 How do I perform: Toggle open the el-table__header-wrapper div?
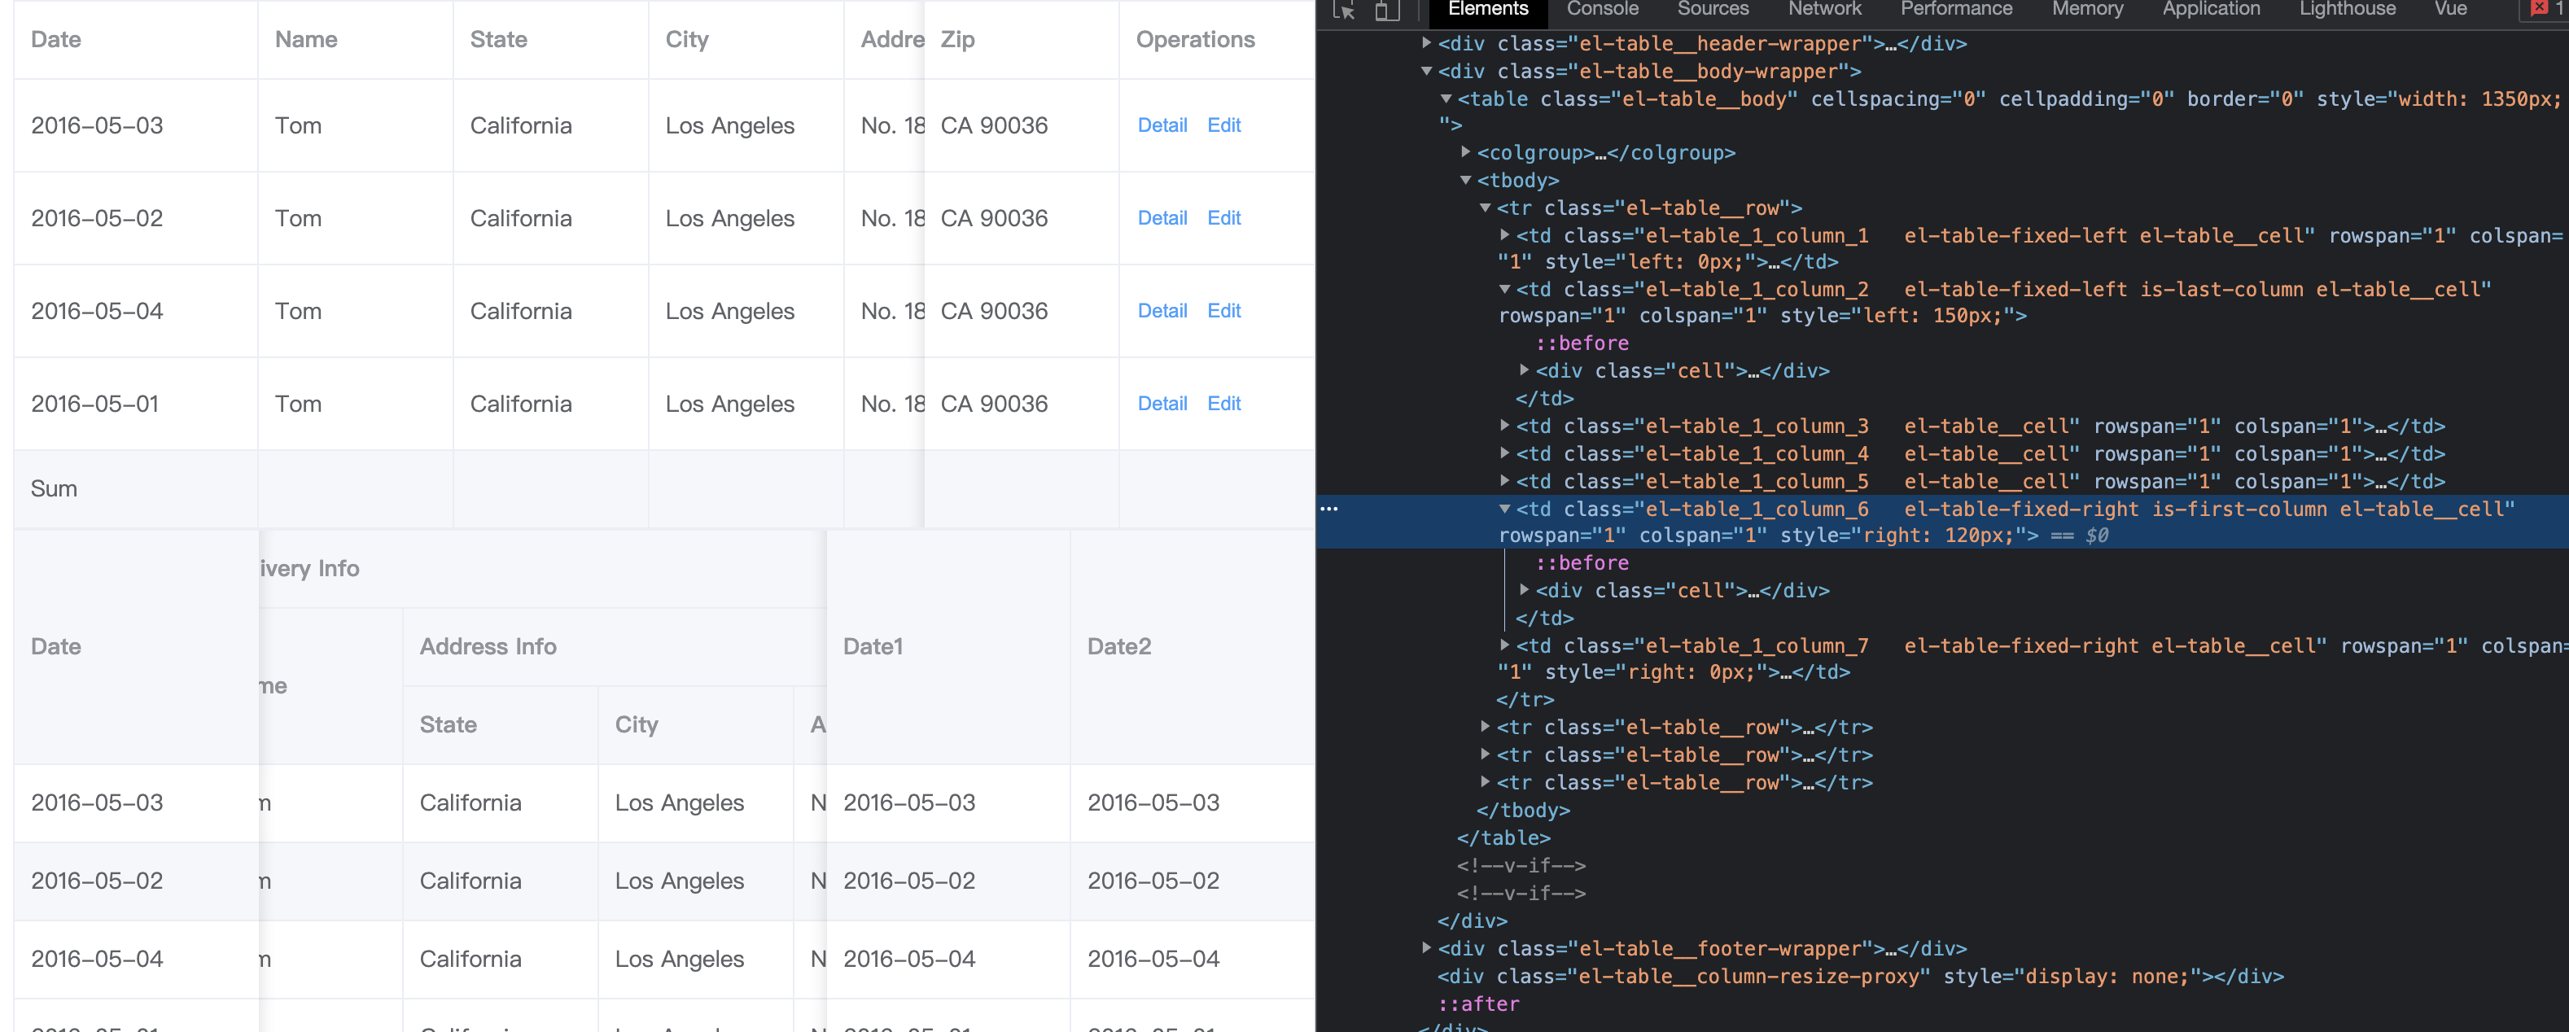pos(1426,43)
